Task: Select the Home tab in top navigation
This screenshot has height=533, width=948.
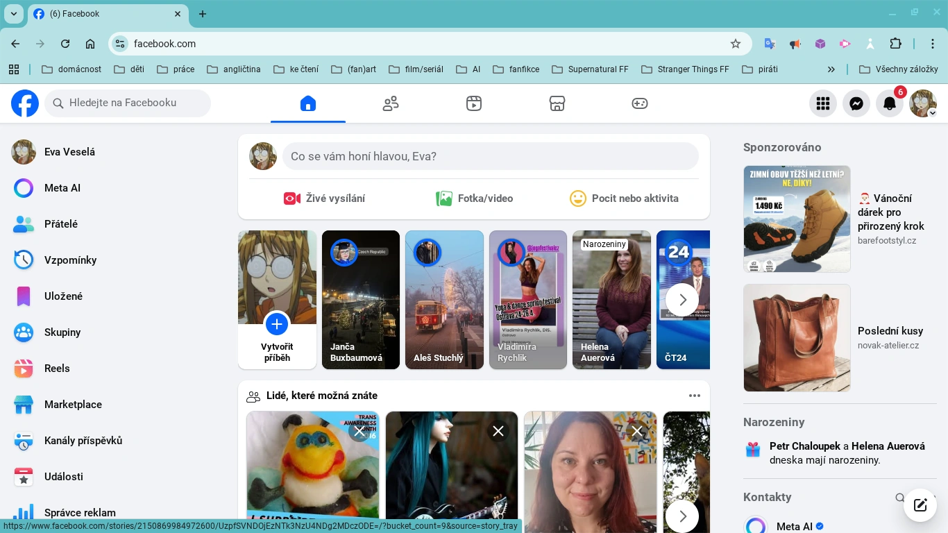Action: [x=308, y=103]
